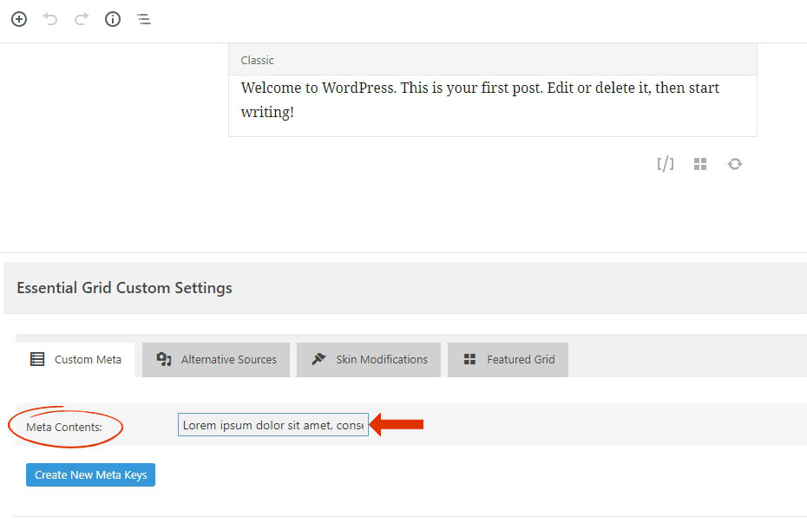Collapse the Essential Grid Custom Settings panel
The width and height of the screenshot is (807, 523).
(405, 288)
